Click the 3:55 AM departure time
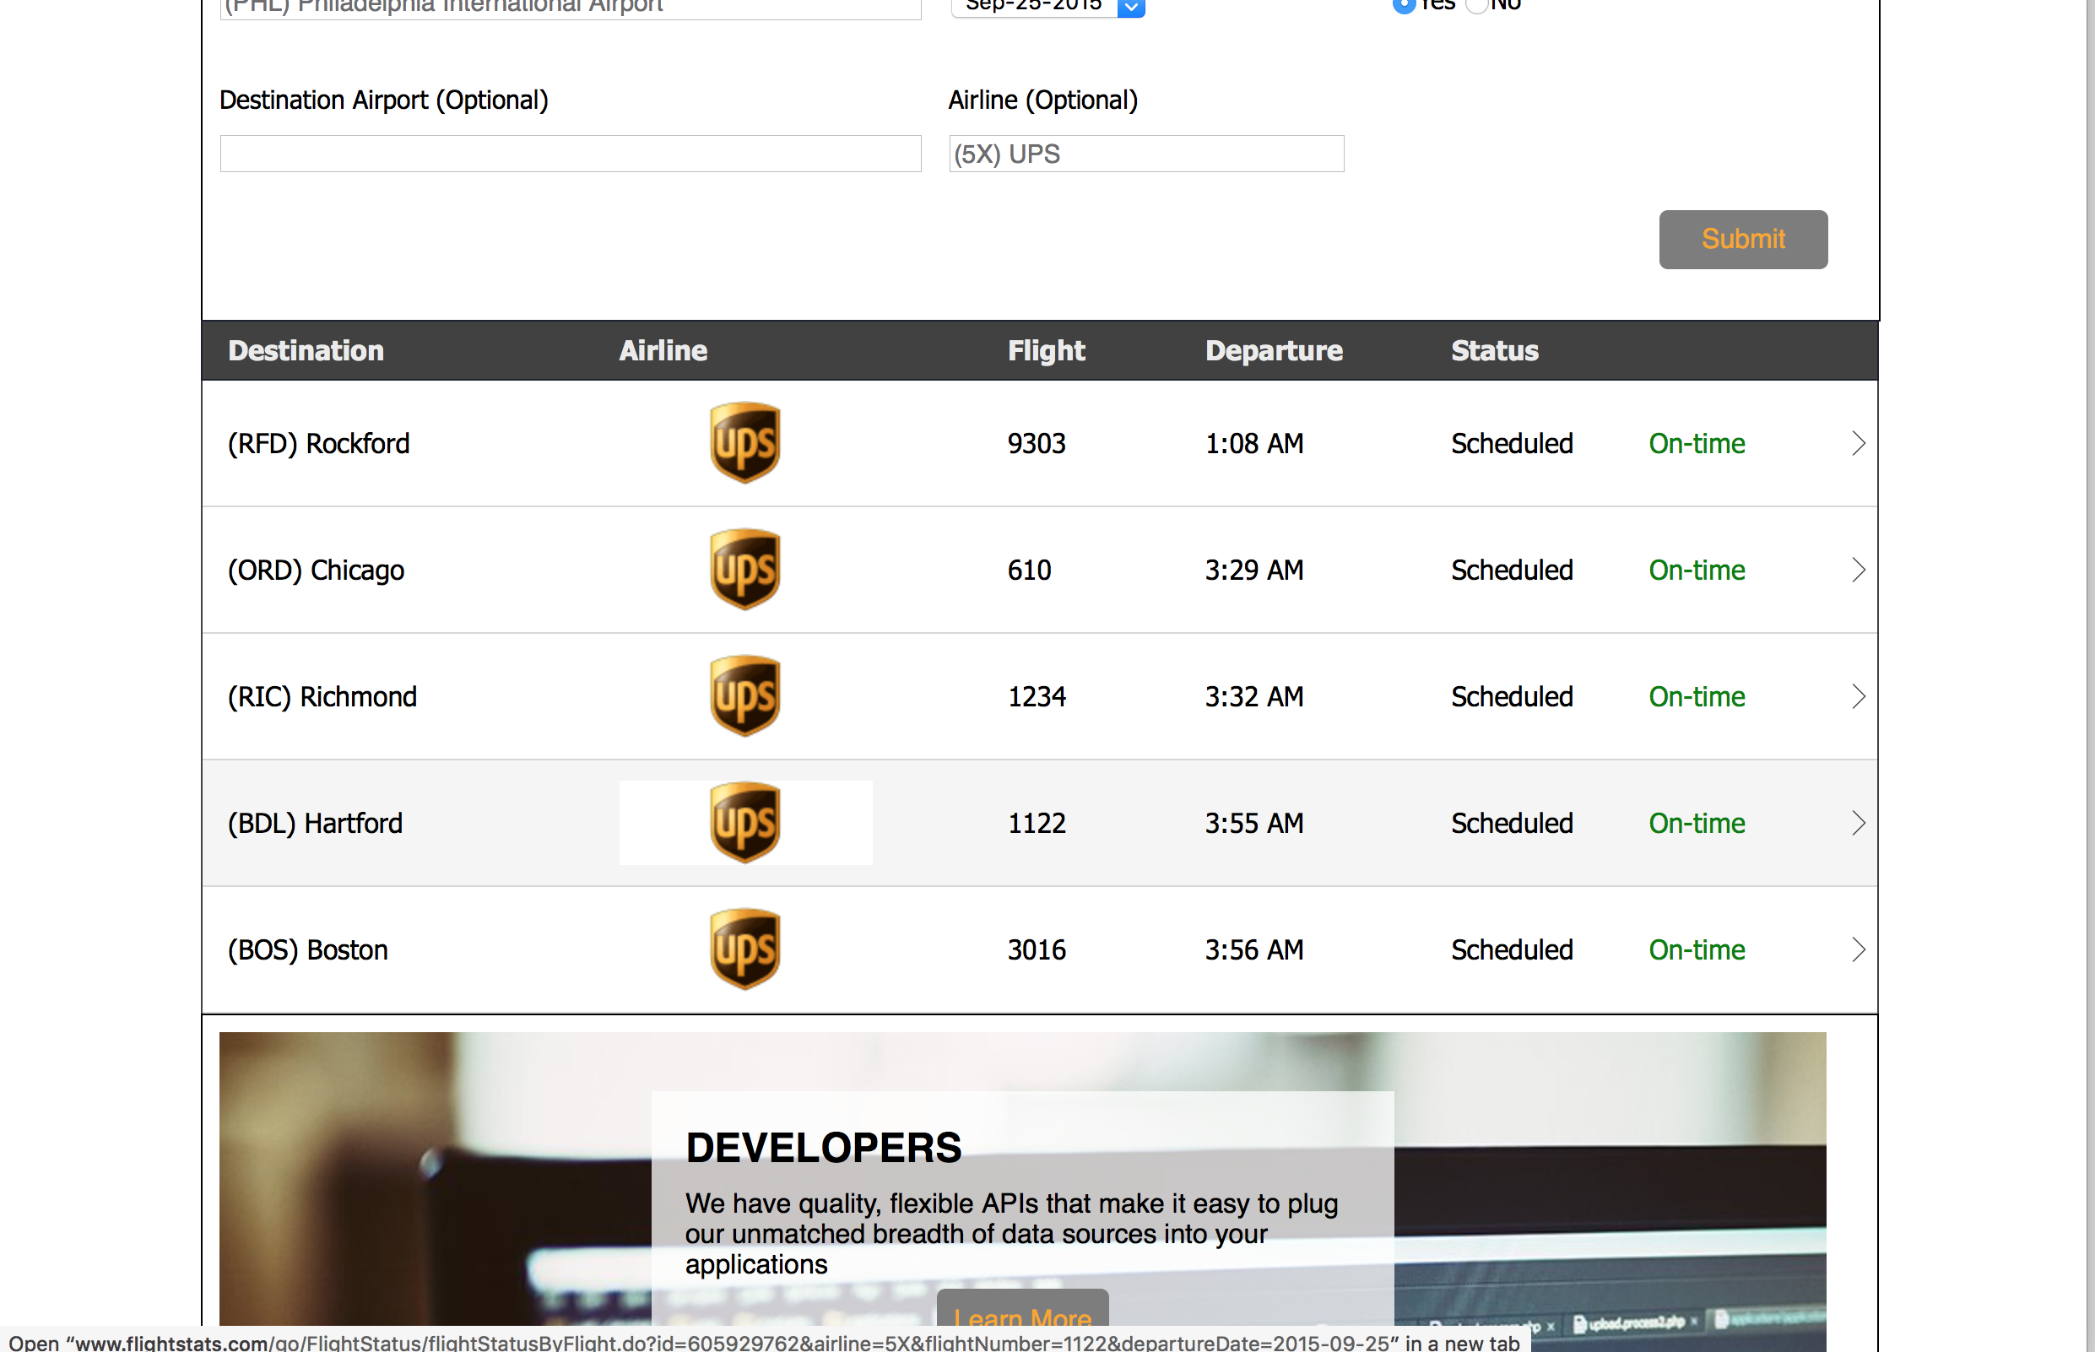2095x1352 pixels. click(1253, 823)
